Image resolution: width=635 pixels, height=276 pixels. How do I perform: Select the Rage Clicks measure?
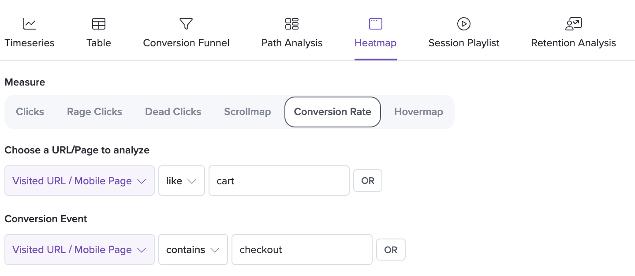point(94,112)
